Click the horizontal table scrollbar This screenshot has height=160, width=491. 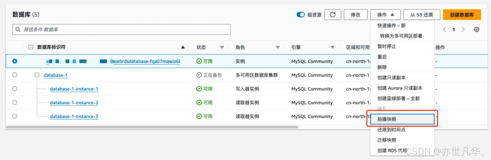pyautogui.click(x=152, y=127)
